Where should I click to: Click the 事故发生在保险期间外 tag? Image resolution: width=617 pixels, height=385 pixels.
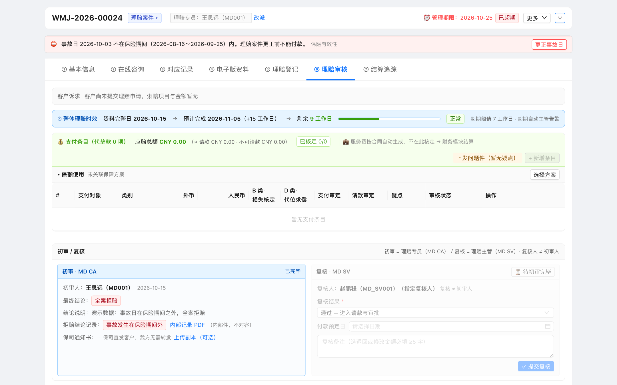coord(135,325)
